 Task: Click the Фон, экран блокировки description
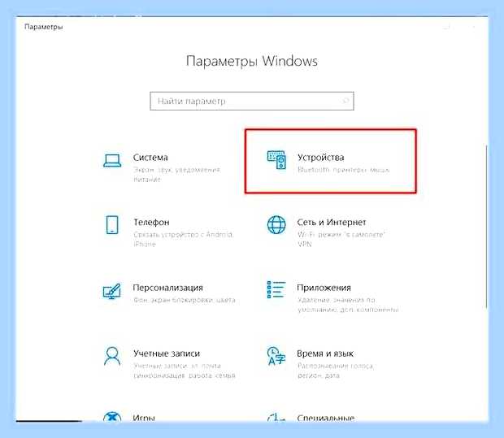click(x=185, y=300)
